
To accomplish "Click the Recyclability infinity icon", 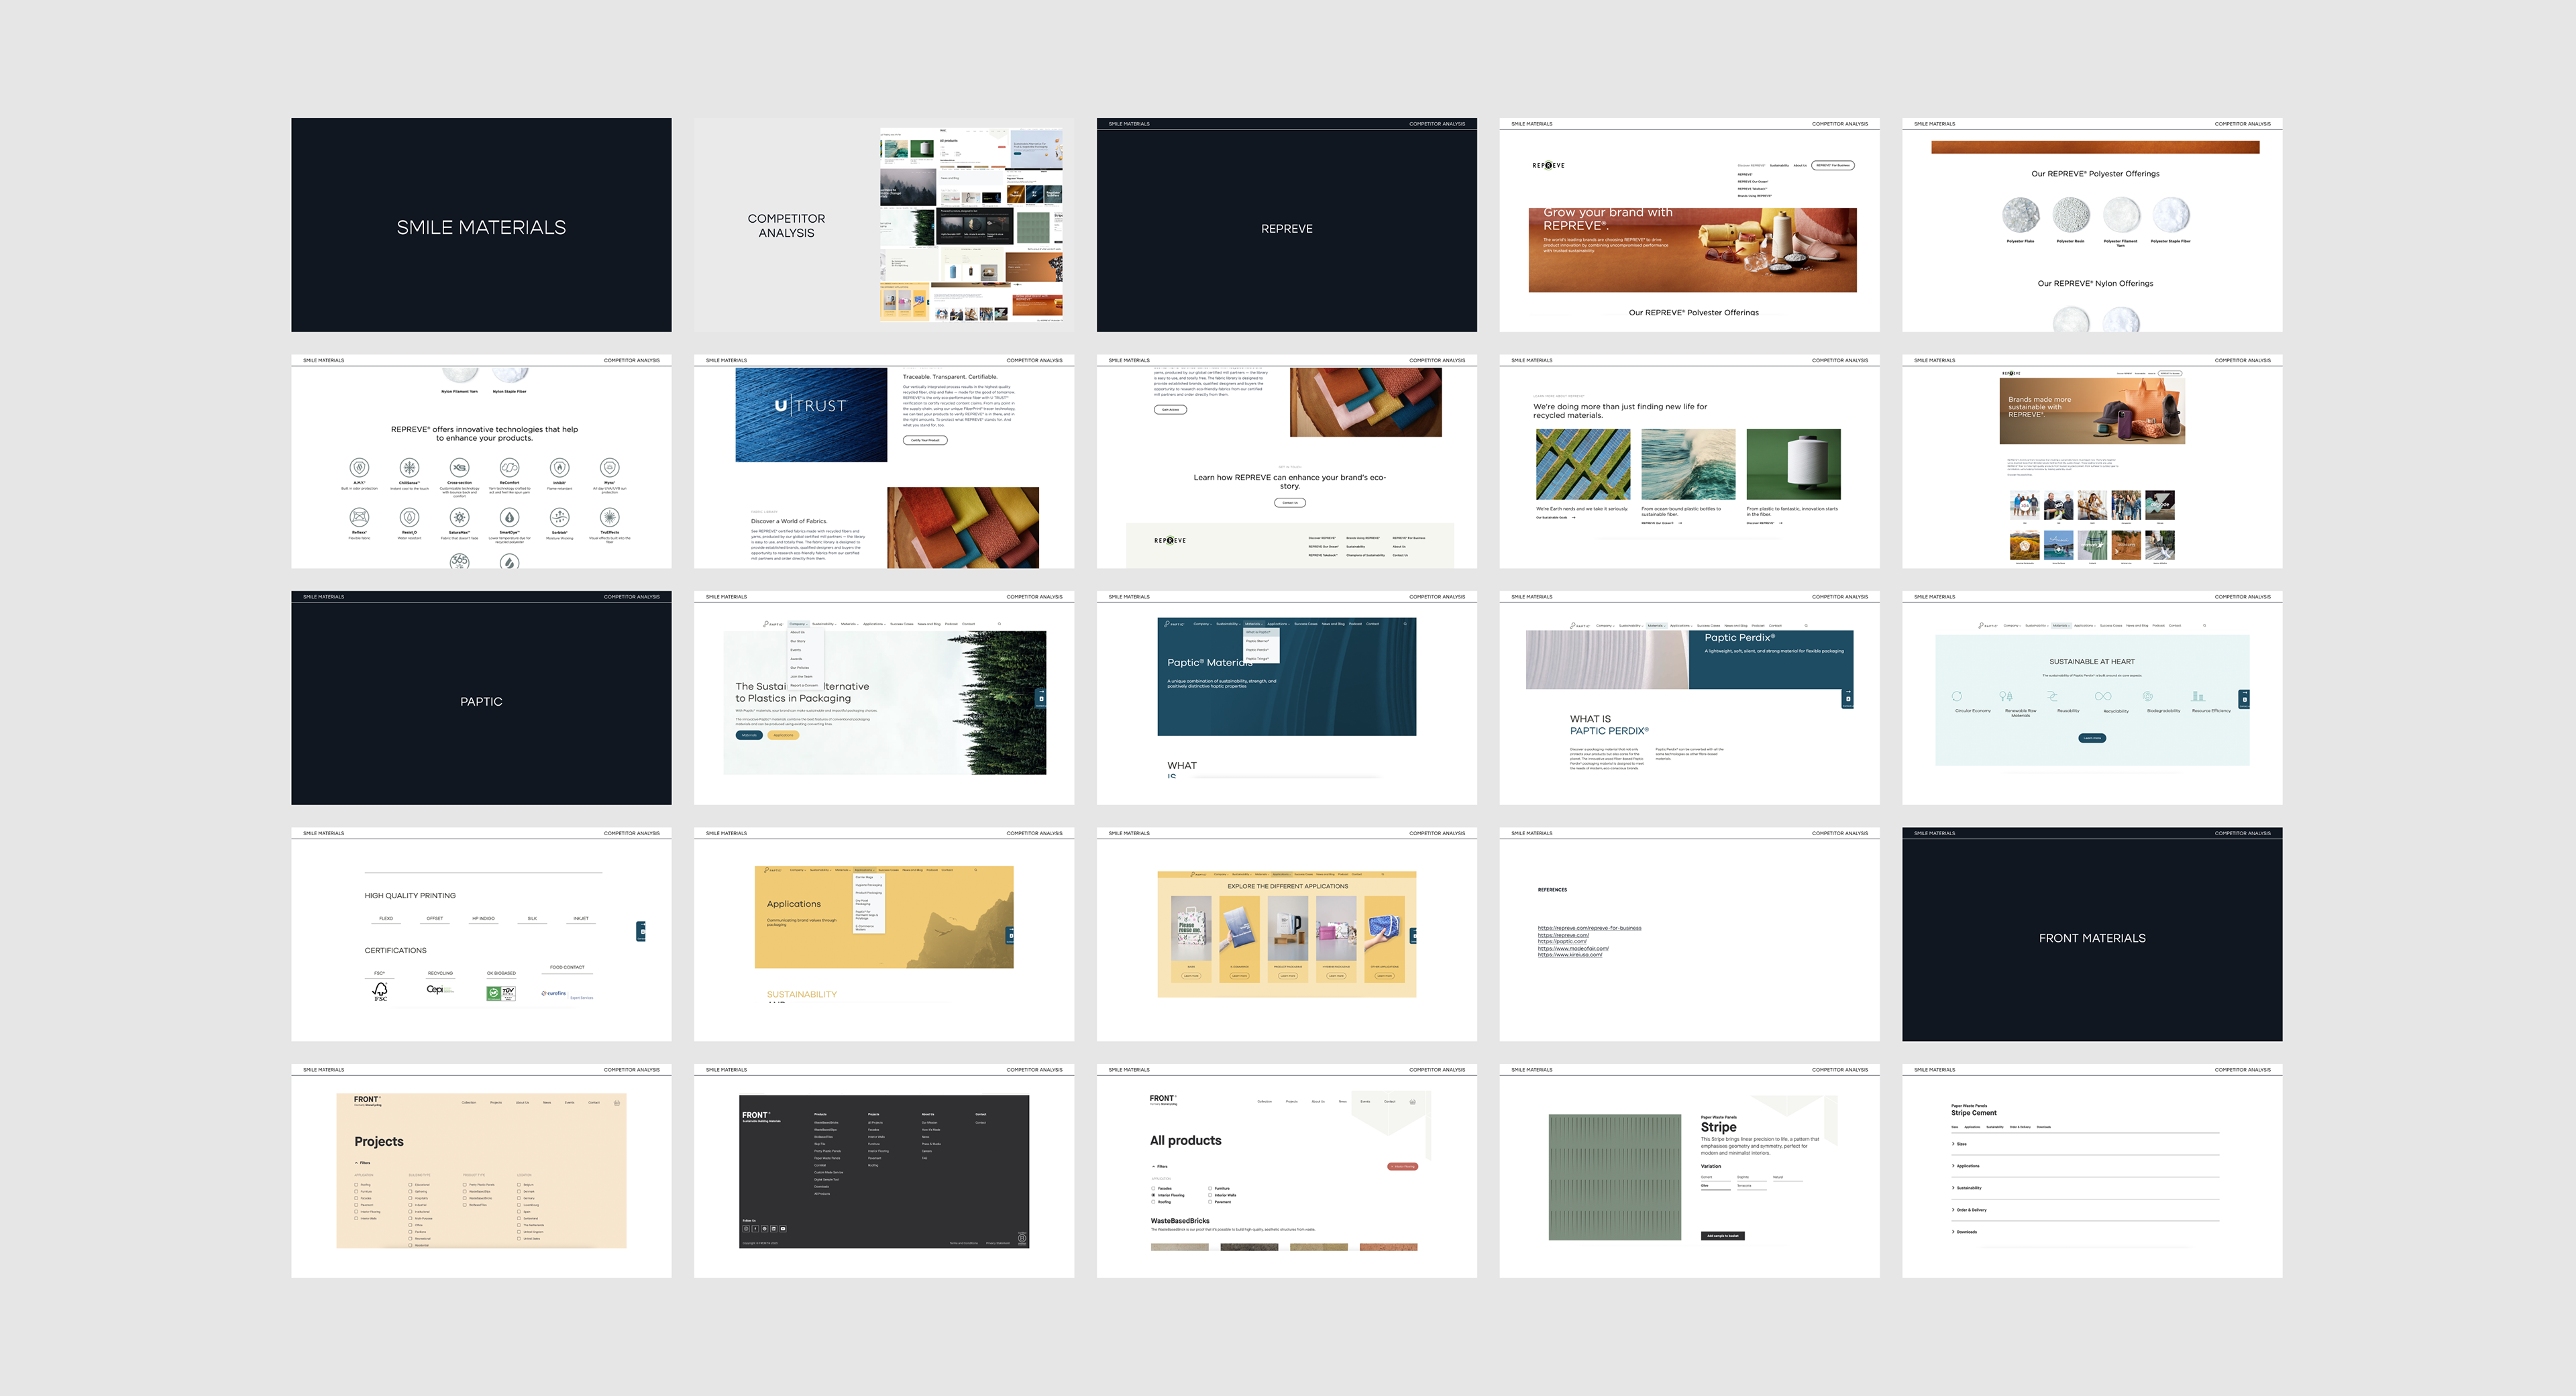I will [x=2103, y=696].
